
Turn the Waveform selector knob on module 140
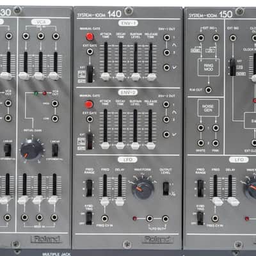(143, 189)
